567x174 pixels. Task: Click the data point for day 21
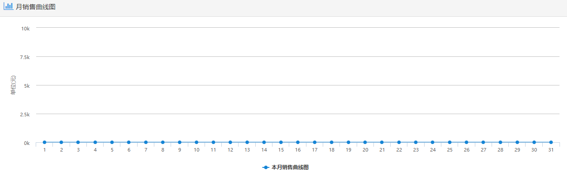[382, 142]
